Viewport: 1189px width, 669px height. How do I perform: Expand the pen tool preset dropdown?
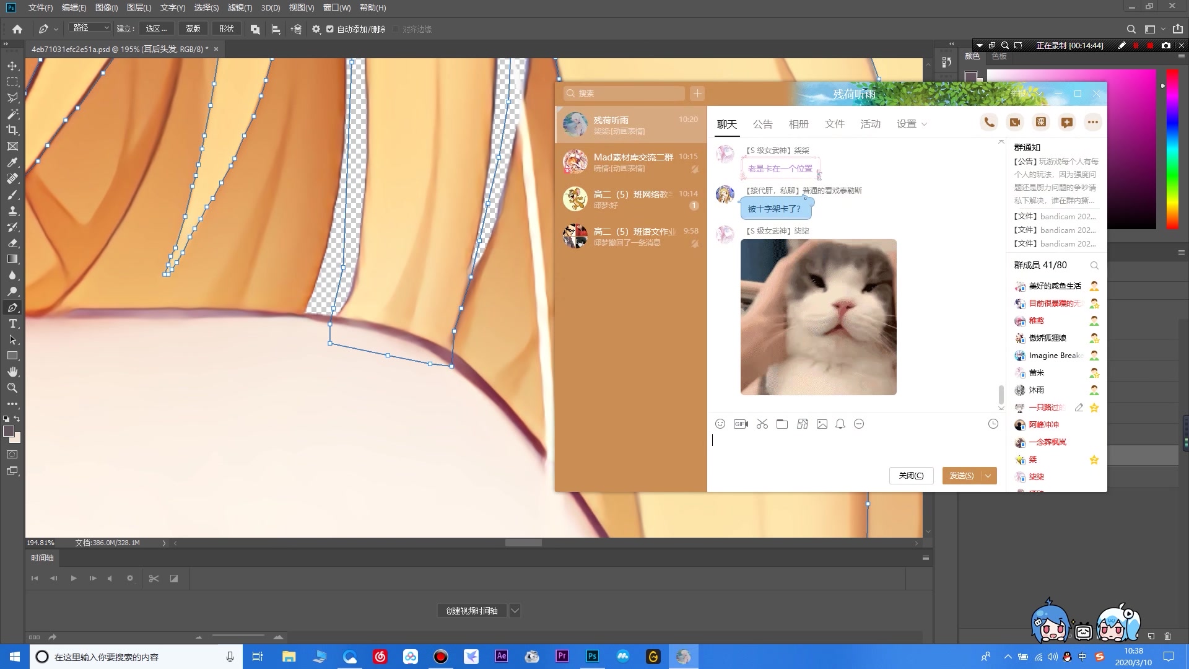point(56,29)
